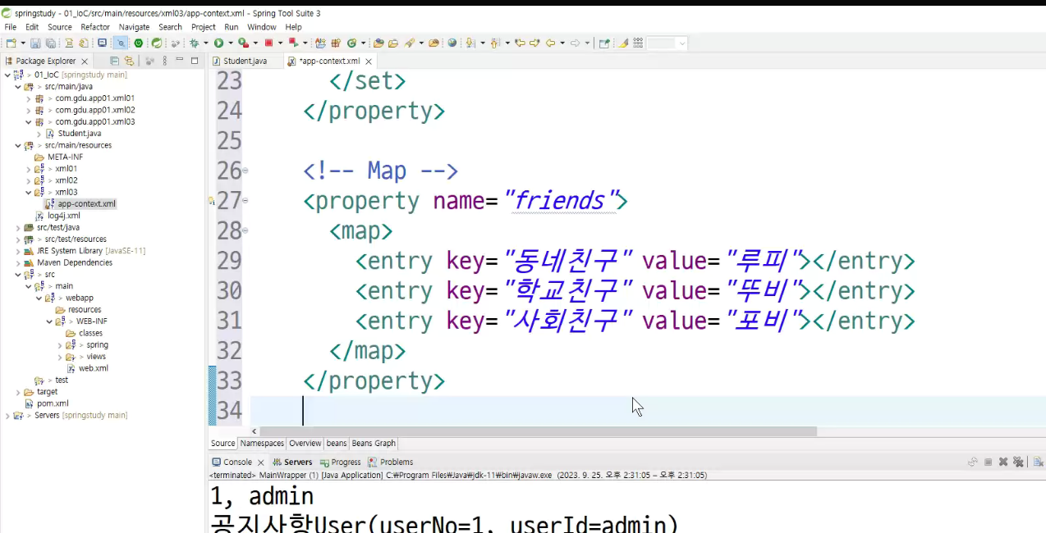Jump to Last Edit Location icon
The image size is (1046, 533).
tap(520, 43)
